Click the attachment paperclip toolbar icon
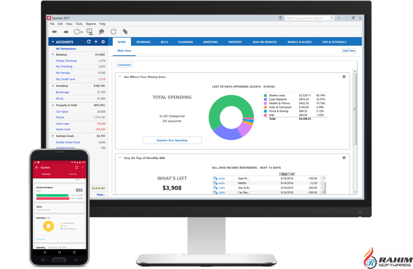The height and width of the screenshot is (269, 413). click(125, 32)
